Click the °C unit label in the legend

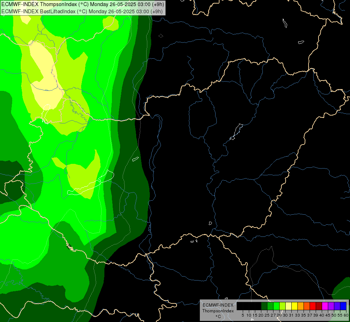(x=218, y=317)
